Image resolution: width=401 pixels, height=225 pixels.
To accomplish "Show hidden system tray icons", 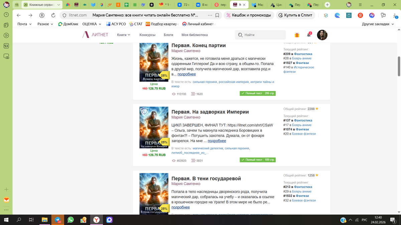I will [x=351, y=220].
